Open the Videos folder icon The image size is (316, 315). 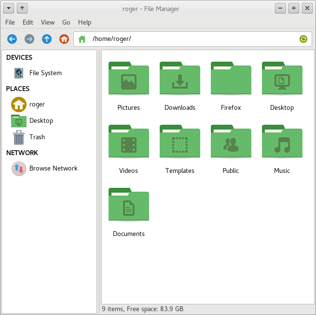coord(128,143)
